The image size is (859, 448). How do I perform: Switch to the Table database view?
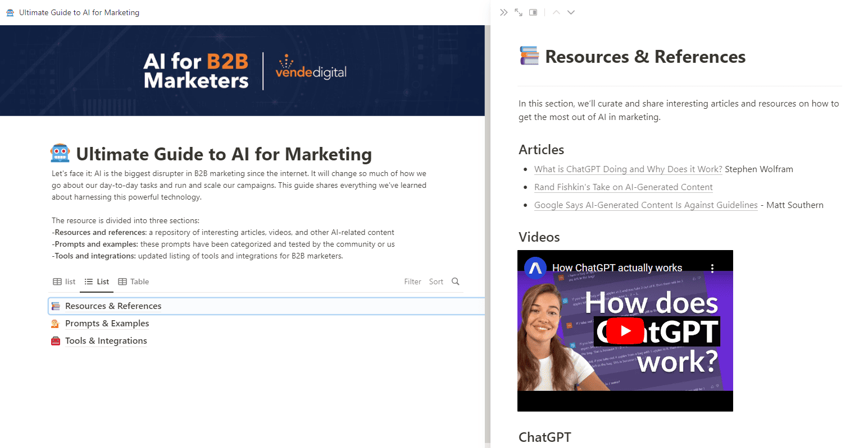tap(134, 281)
